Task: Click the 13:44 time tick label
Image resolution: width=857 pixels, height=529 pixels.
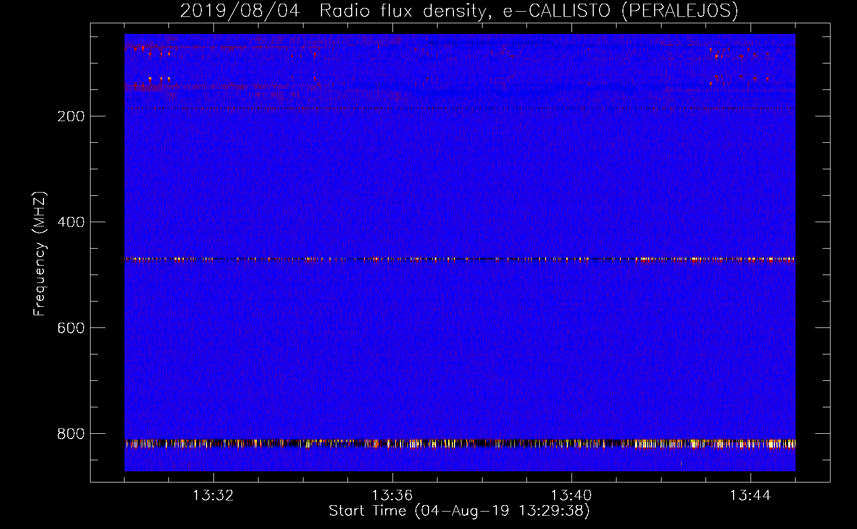Action: pos(750,496)
